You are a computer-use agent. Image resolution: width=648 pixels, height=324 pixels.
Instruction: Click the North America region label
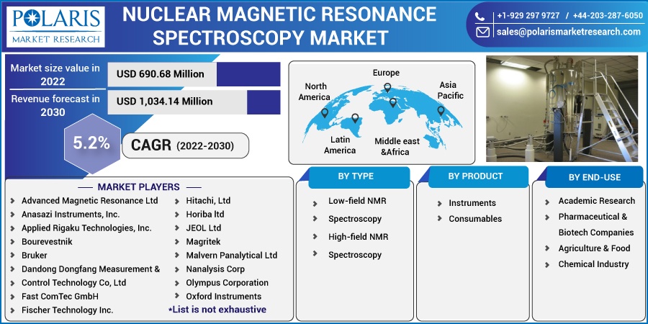[x=315, y=91]
